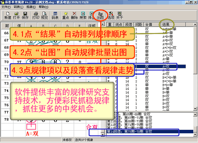This screenshot has height=143, width=198.
Task: Open print preview with 预览 icon
Action: click(x=44, y=15)
